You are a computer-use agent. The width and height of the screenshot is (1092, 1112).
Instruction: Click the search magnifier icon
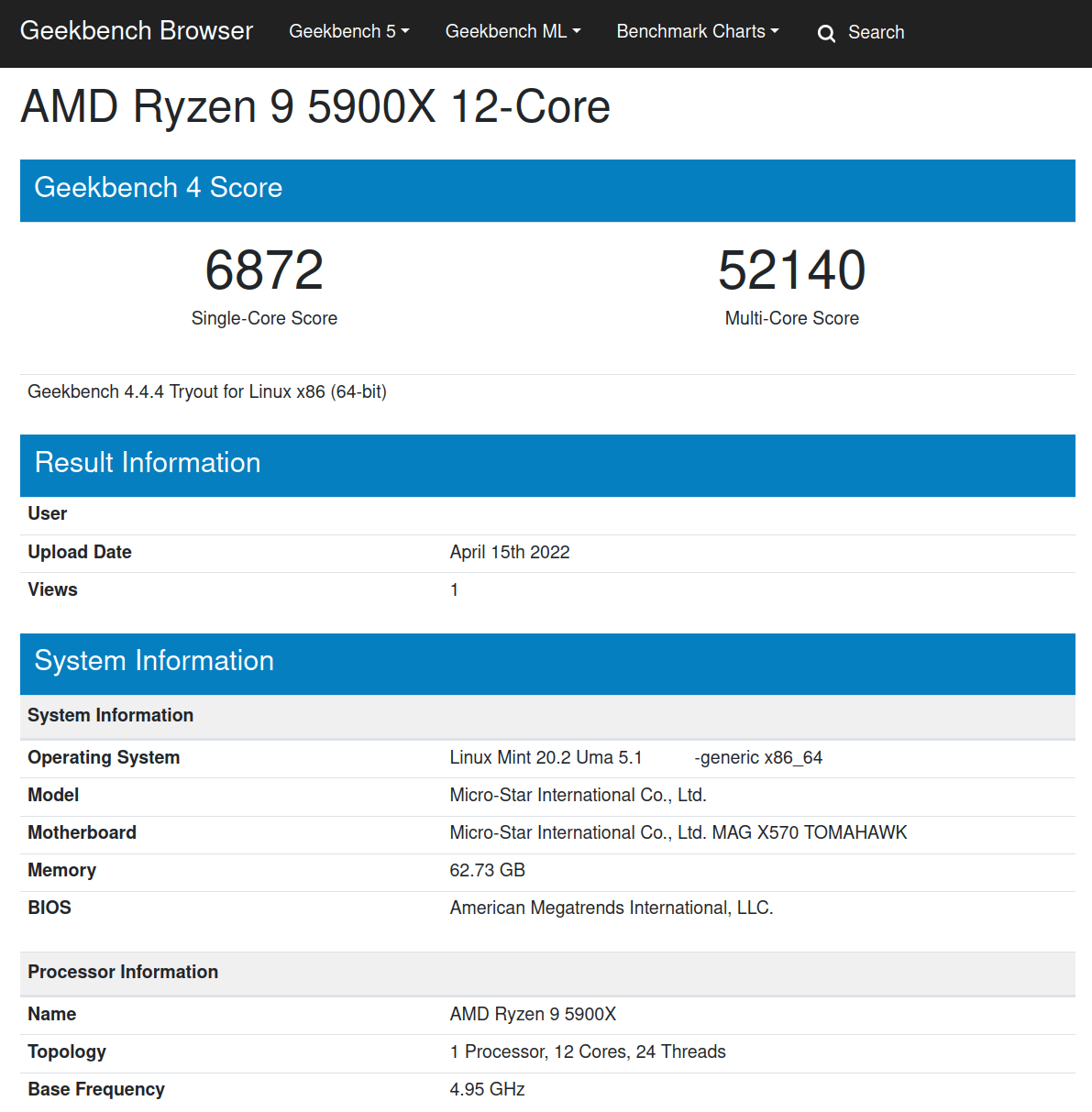[826, 33]
